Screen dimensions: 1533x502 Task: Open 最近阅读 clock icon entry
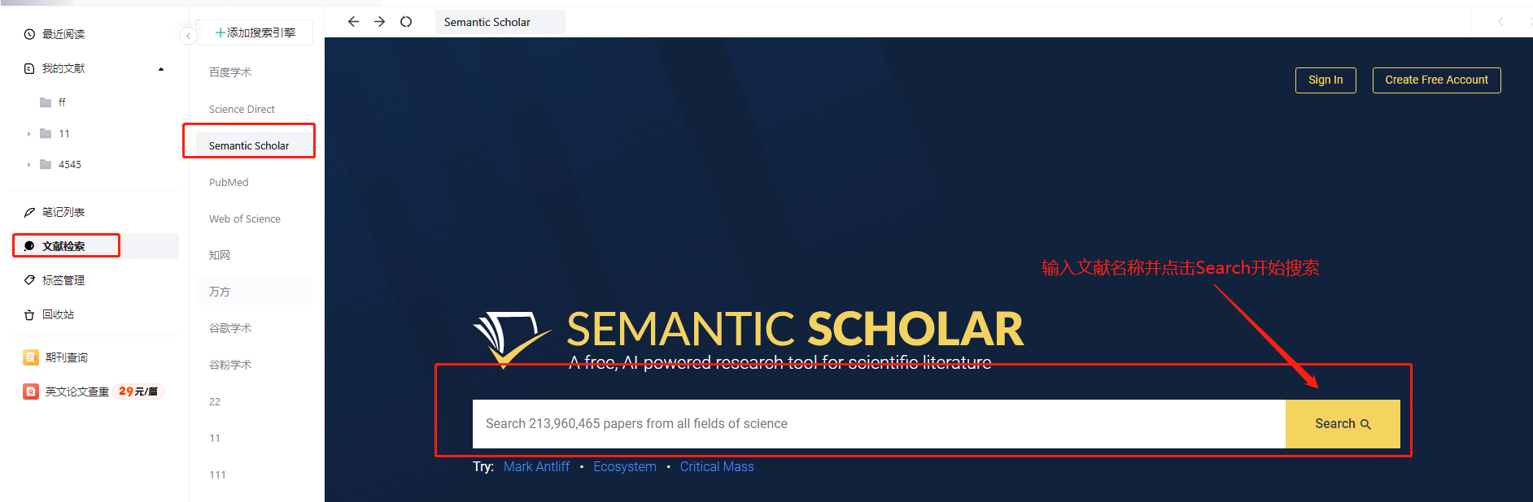click(x=54, y=34)
